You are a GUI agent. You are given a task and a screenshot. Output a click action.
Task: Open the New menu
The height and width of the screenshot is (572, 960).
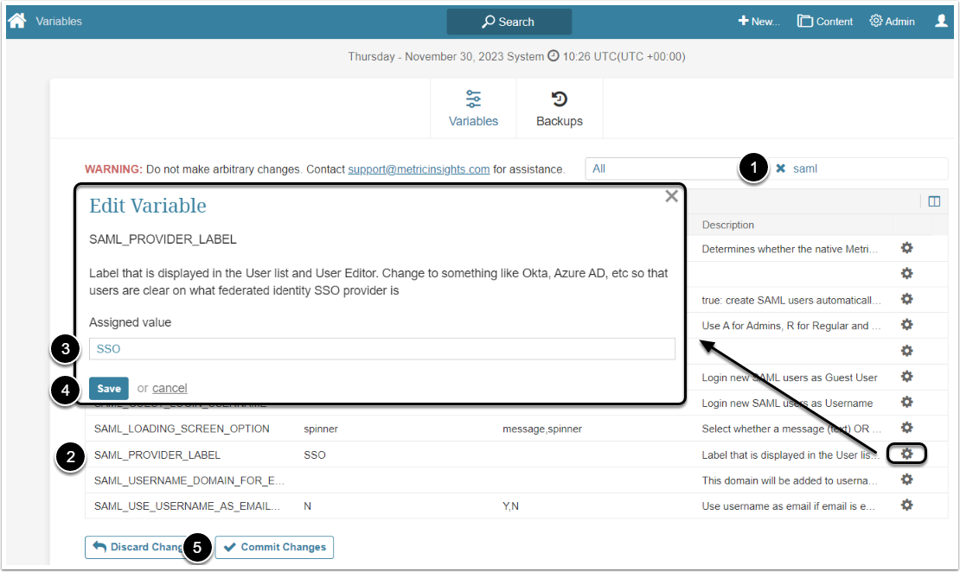[x=758, y=22]
